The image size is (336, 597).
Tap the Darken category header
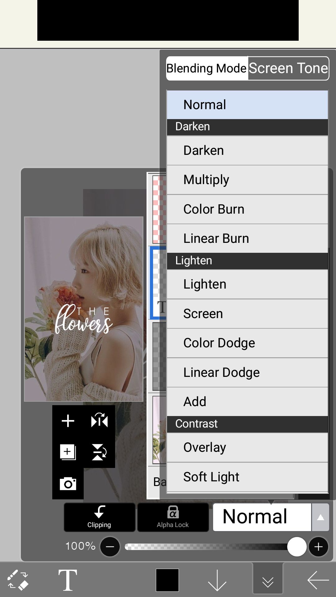tap(247, 127)
